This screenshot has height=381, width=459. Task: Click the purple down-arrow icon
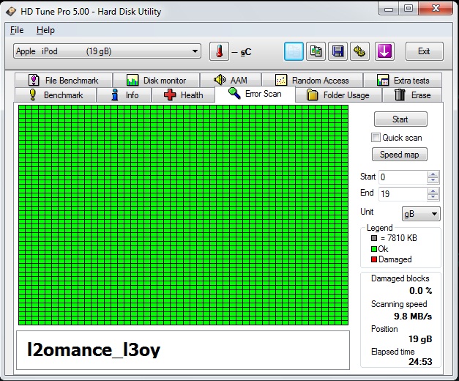[x=384, y=51]
